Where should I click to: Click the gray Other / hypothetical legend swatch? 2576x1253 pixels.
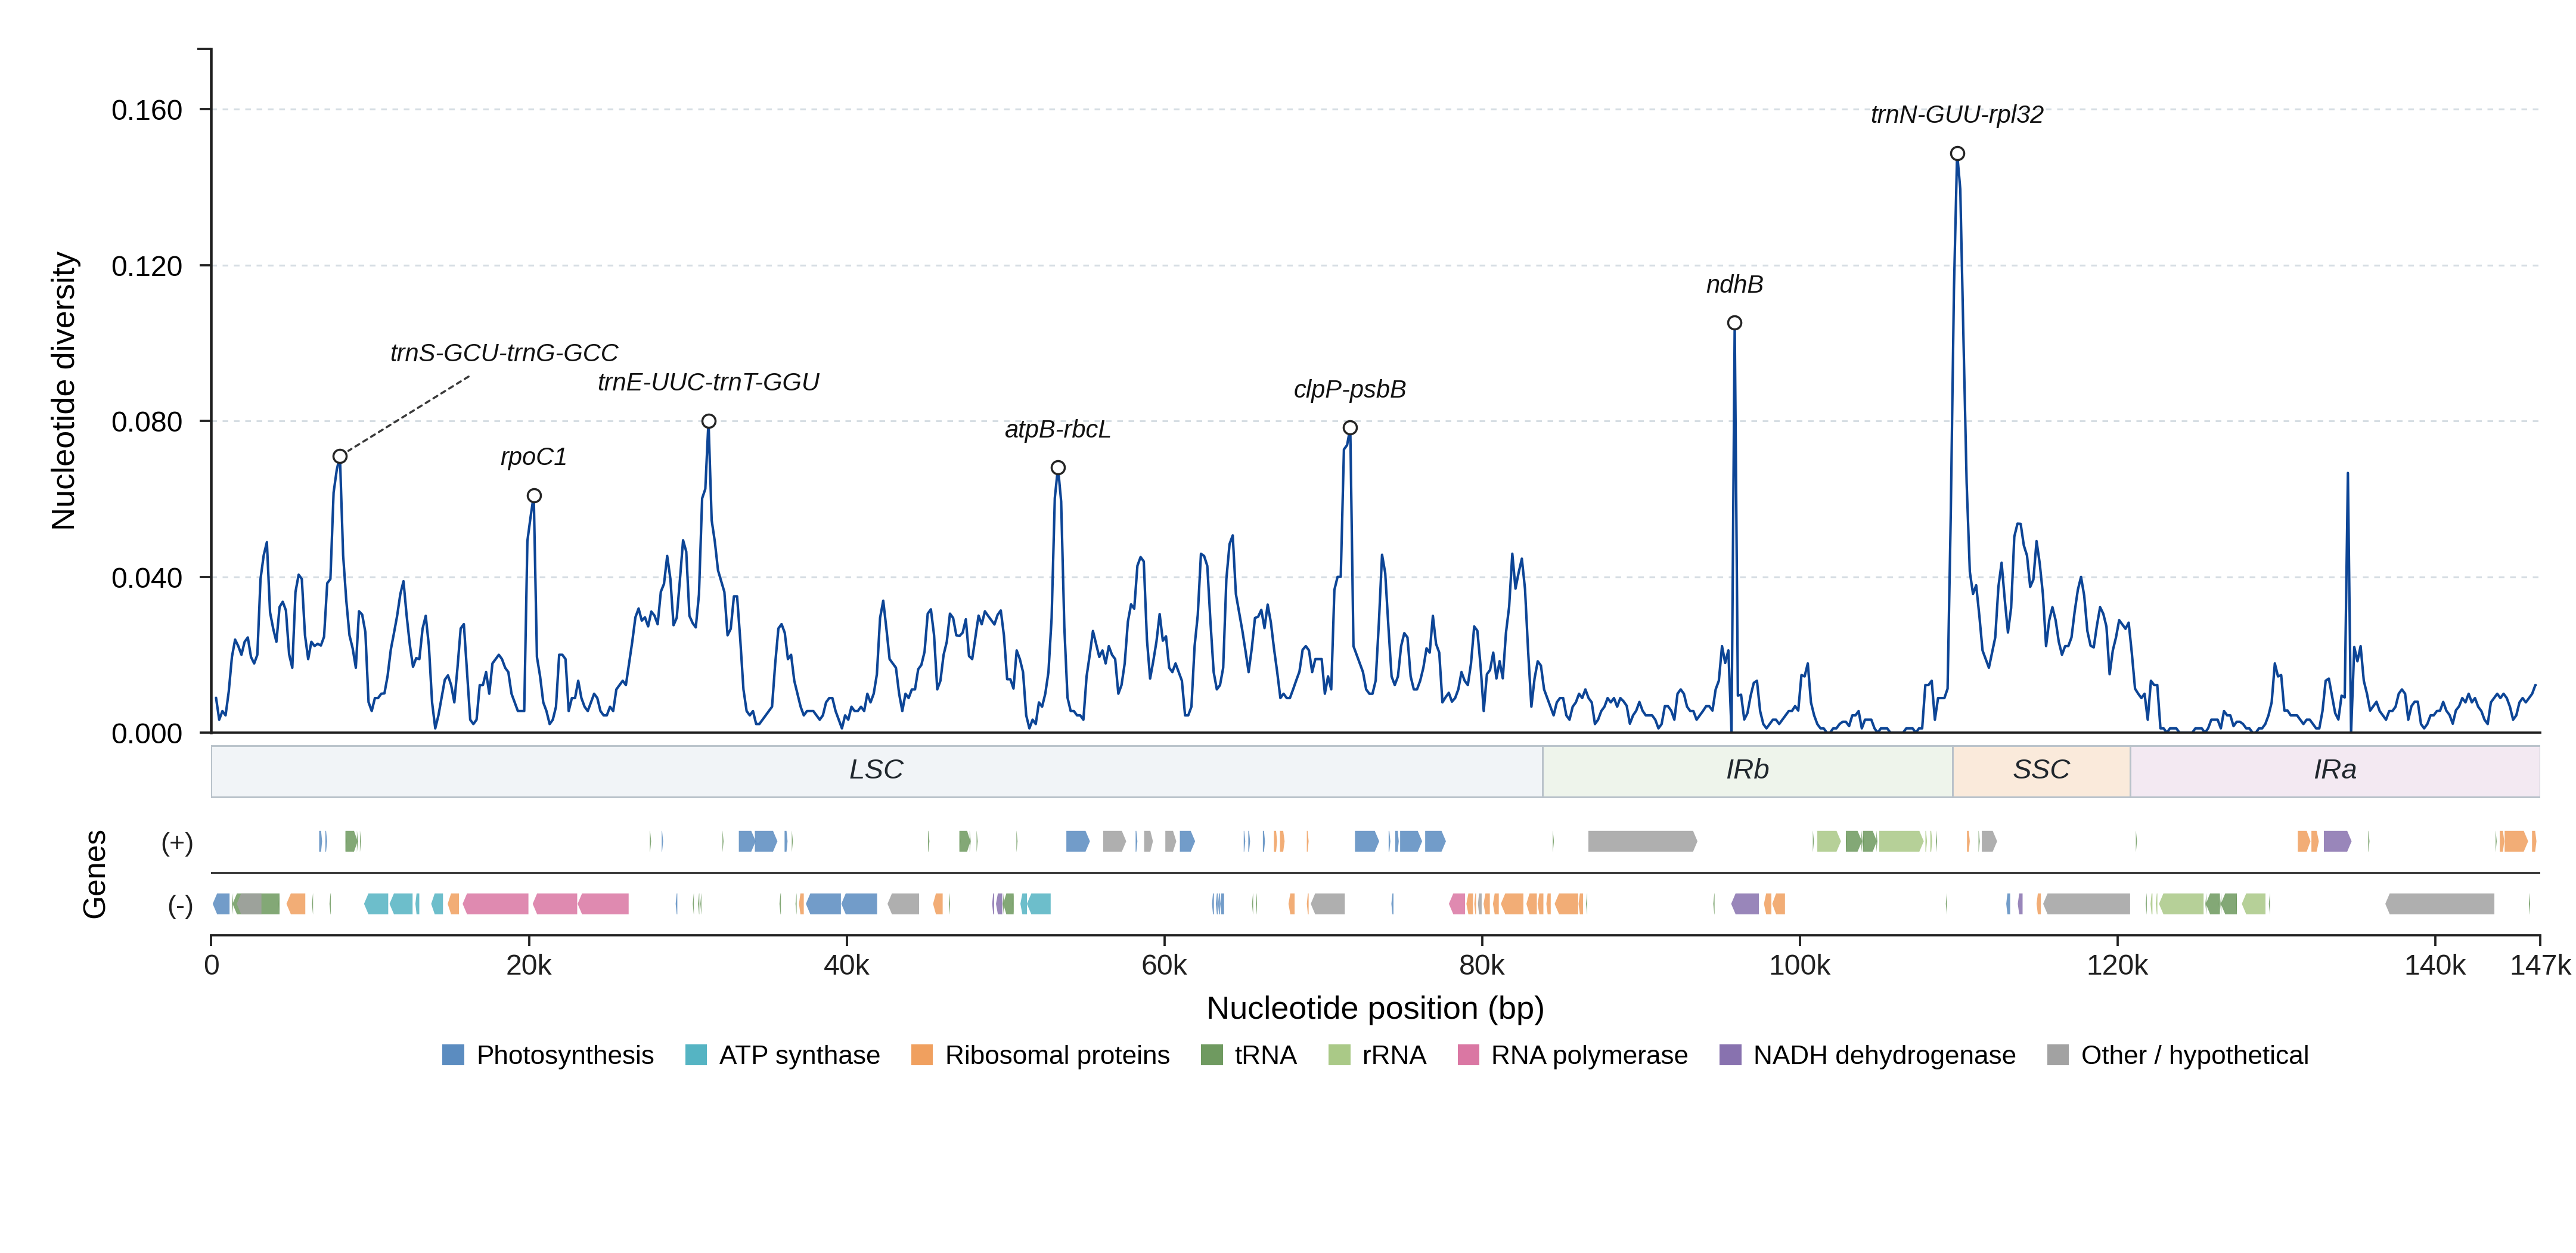(2058, 1055)
